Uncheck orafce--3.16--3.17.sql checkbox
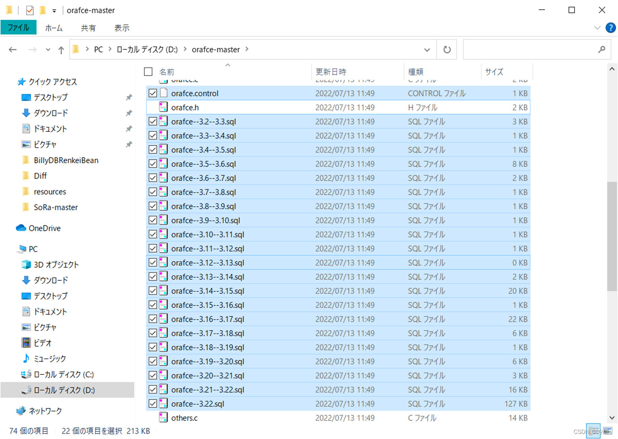This screenshot has height=439, width=618. (x=153, y=319)
